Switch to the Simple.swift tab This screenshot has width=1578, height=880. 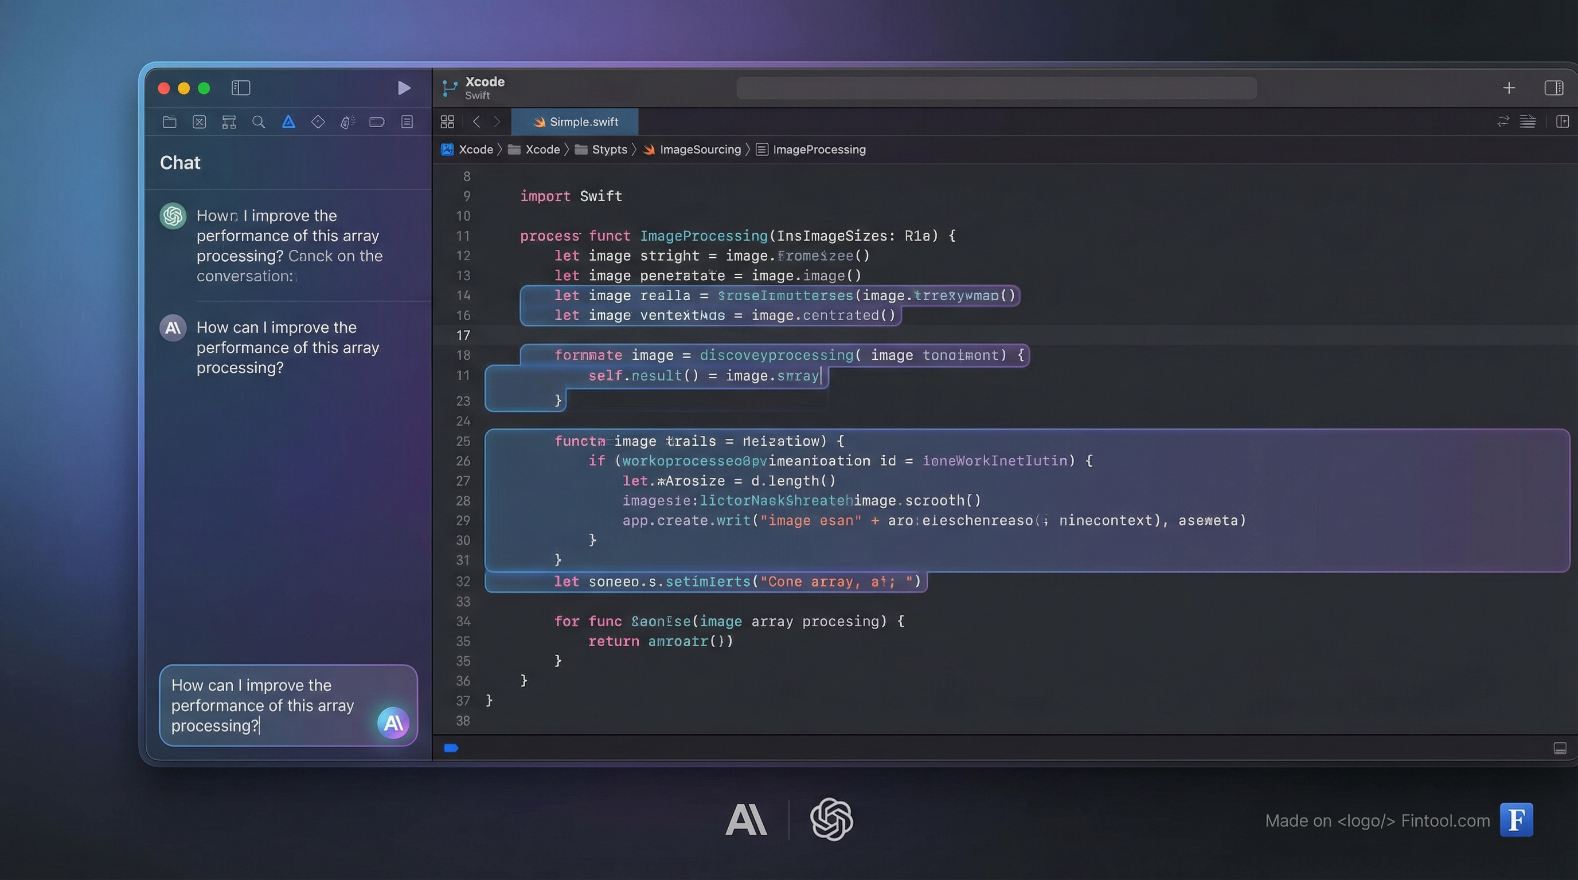pyautogui.click(x=575, y=122)
